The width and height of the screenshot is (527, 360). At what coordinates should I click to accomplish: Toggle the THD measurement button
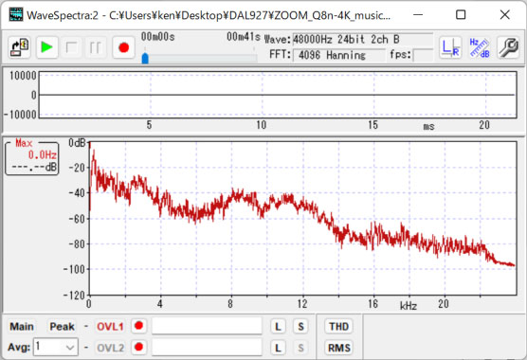tap(338, 327)
